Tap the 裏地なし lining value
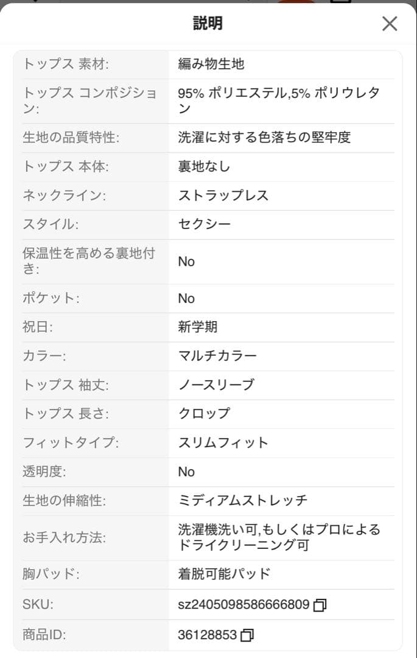Viewport: 417px width, 658px height. (x=204, y=166)
